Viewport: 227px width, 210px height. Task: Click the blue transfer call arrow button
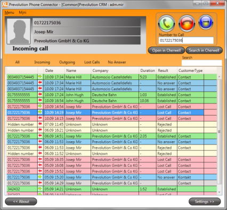click(x=206, y=22)
